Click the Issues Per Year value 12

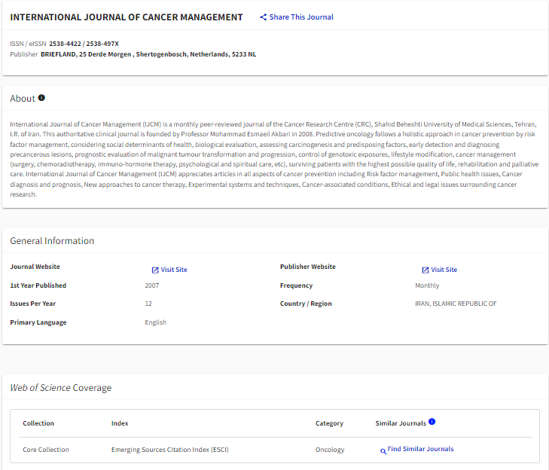(148, 304)
